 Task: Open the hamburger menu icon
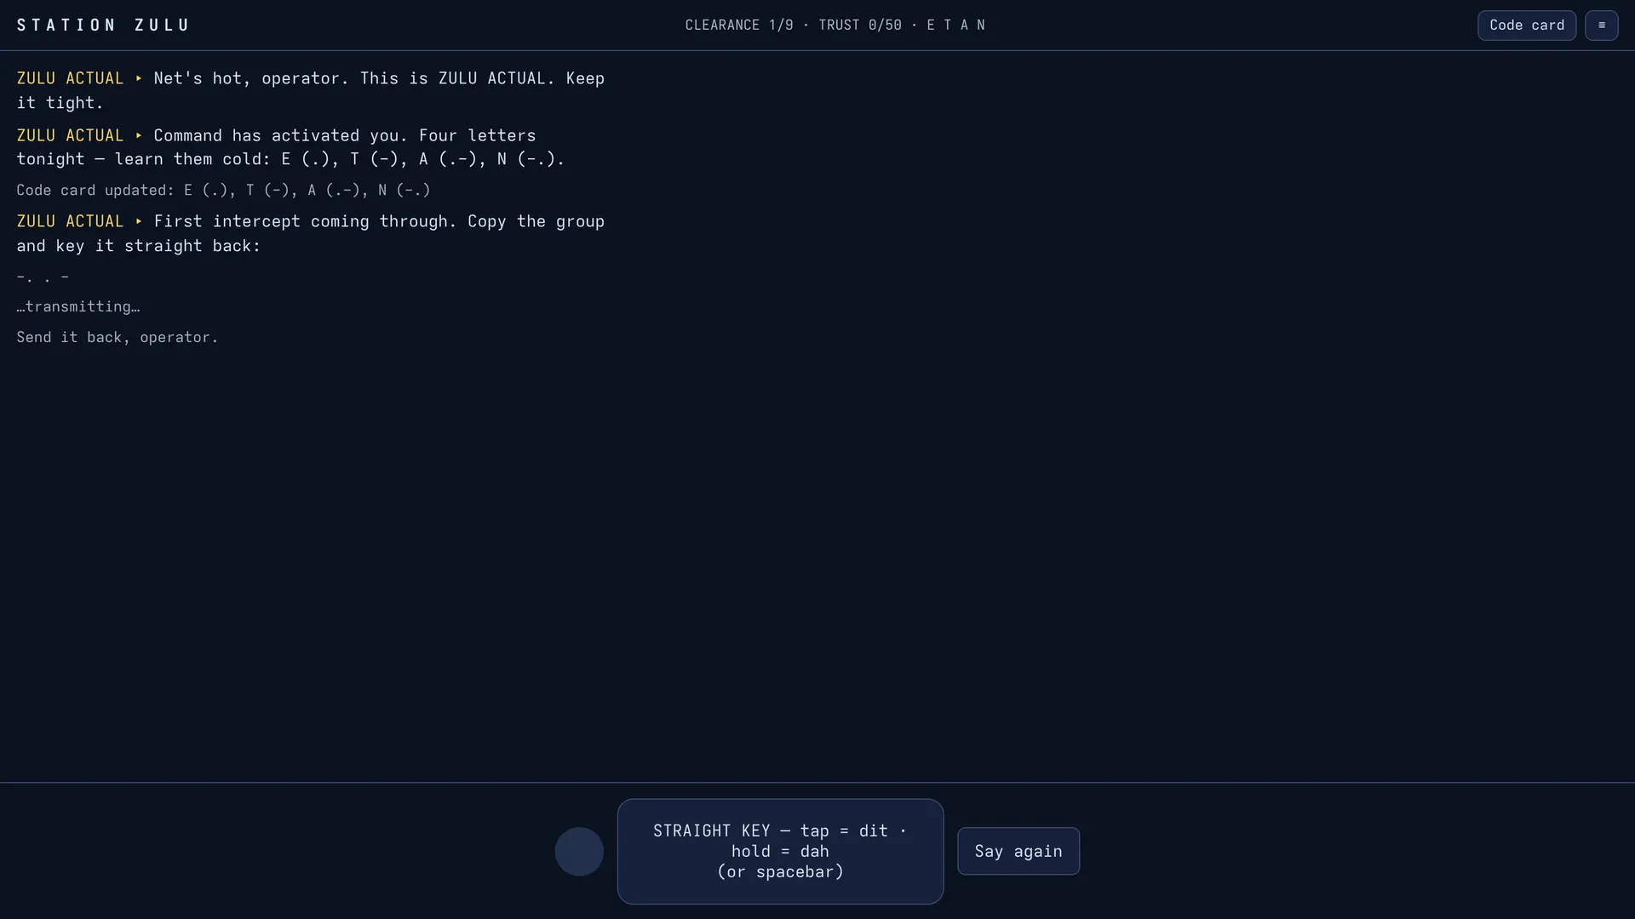tap(1601, 26)
